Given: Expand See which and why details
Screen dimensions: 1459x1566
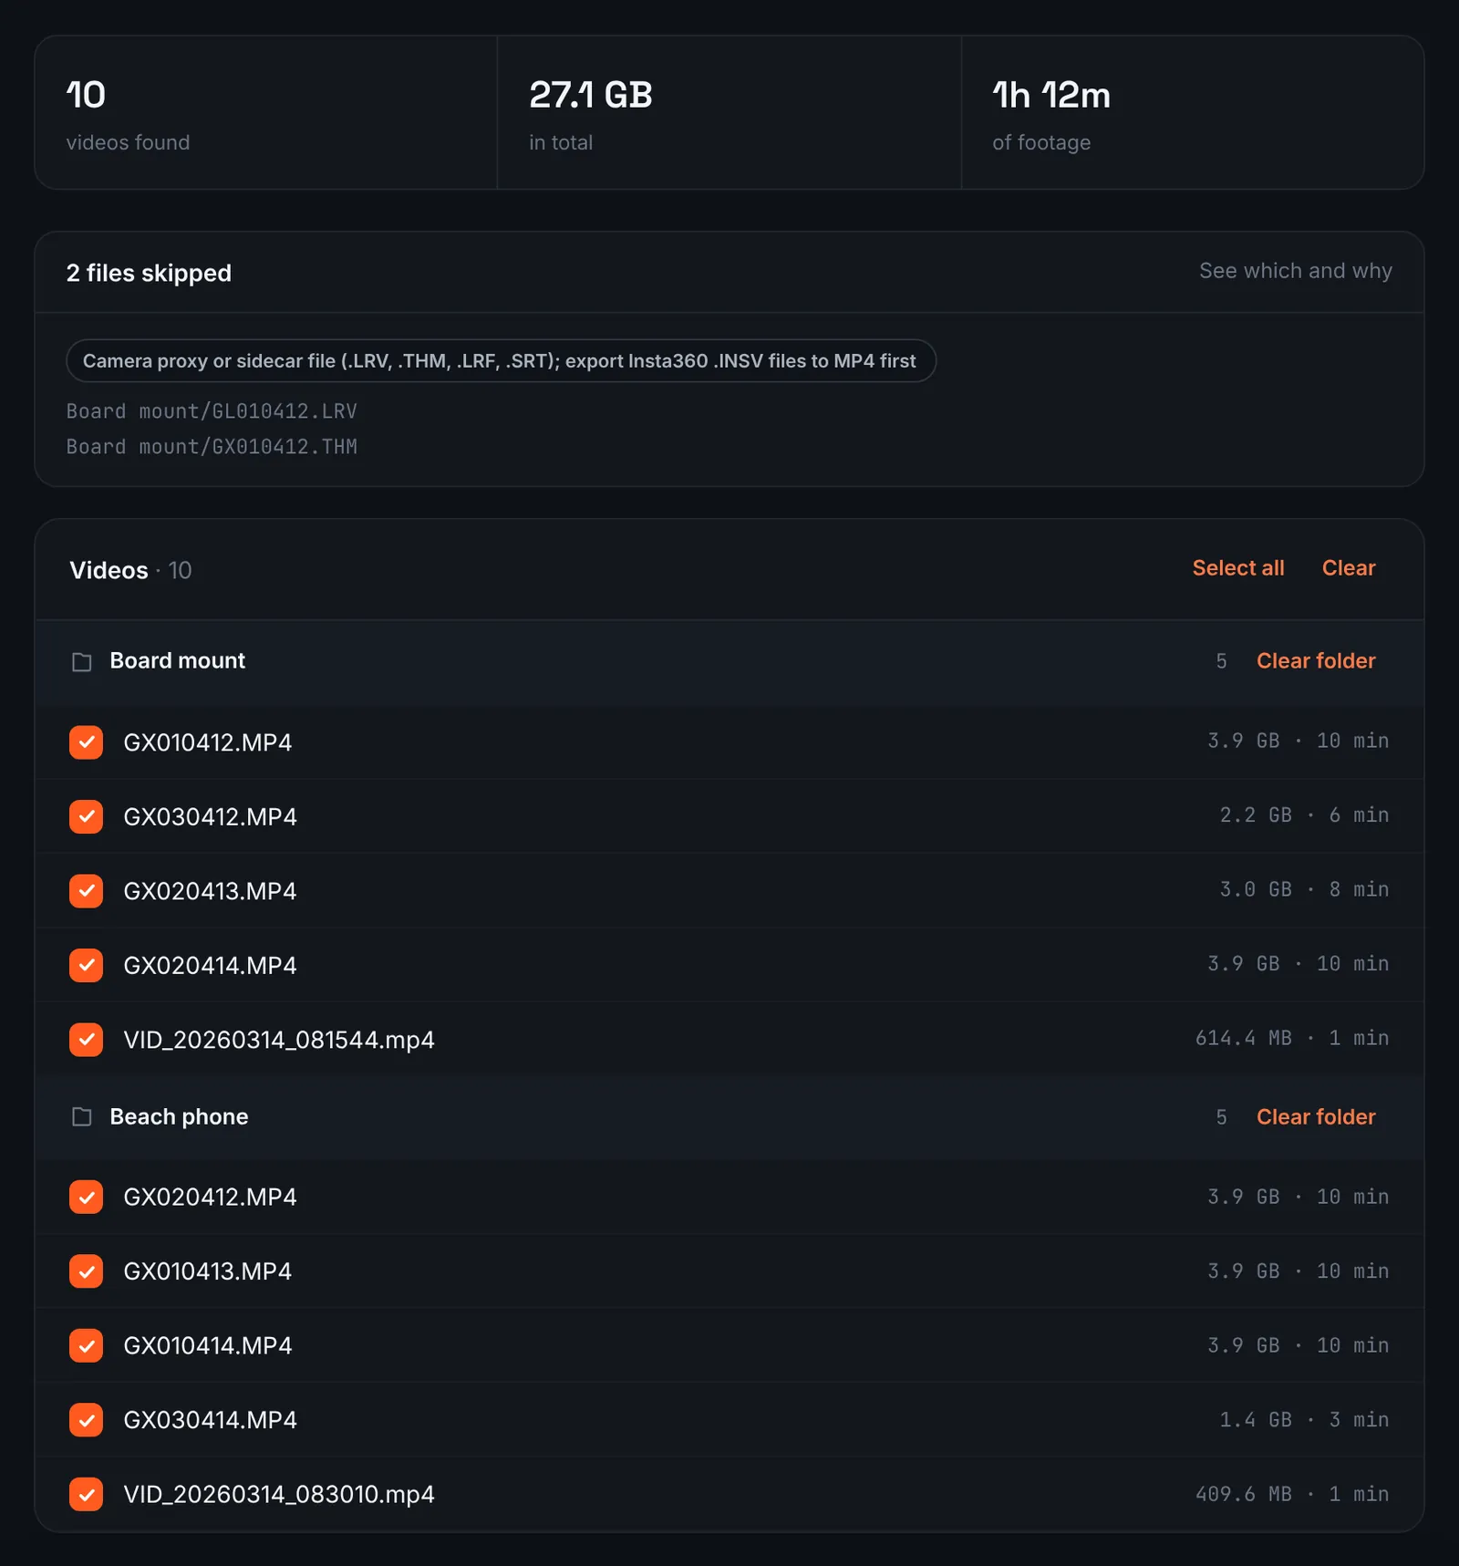Looking at the screenshot, I should [x=1295, y=271].
